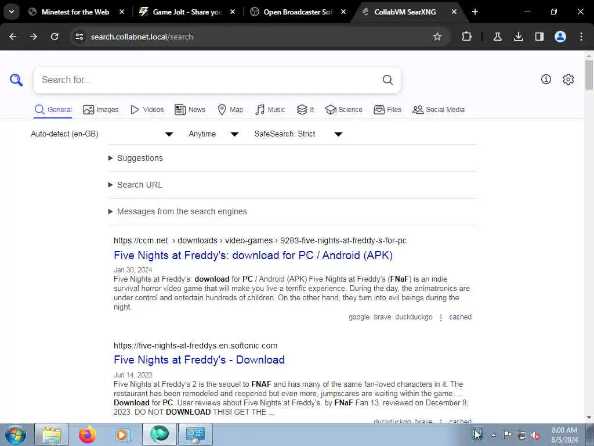Screen dimensions: 594x446
Task: Go back with the browser back arrow
Action: [13, 37]
